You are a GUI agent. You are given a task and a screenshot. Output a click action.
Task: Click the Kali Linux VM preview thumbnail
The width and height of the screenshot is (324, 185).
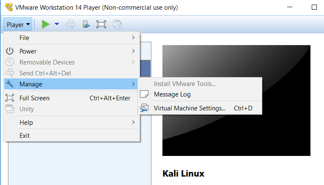coord(236,100)
